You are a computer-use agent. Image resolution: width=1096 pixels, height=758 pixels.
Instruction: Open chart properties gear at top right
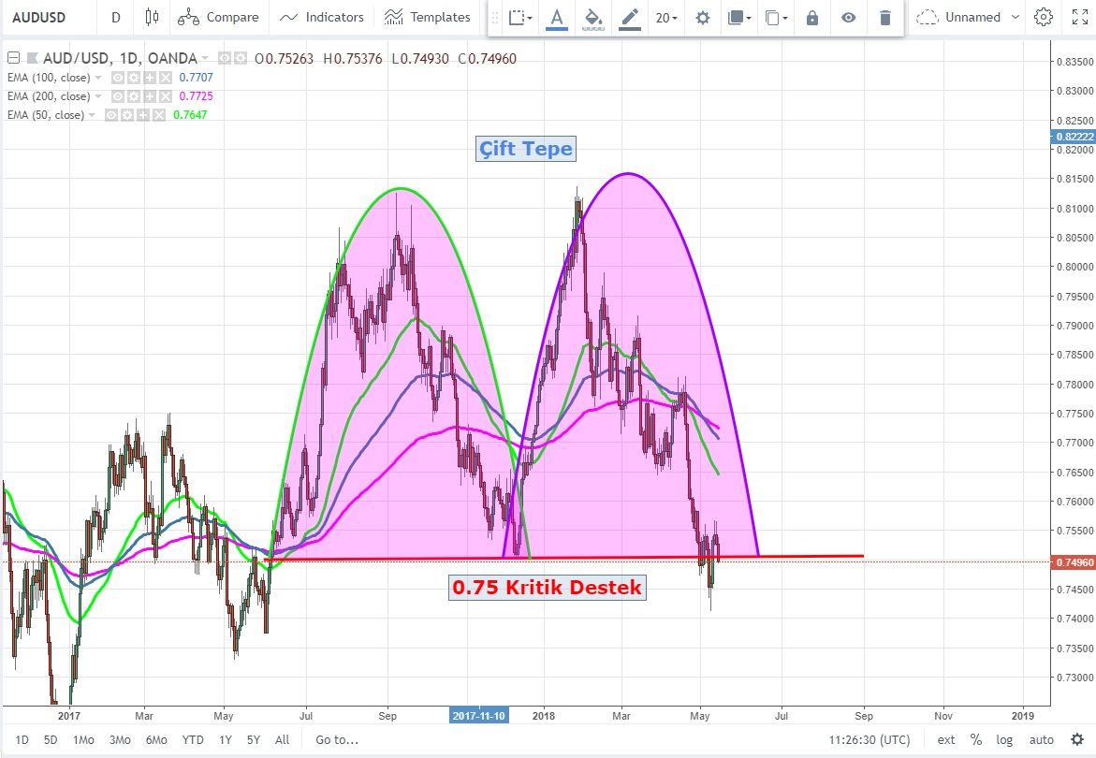pyautogui.click(x=1044, y=17)
